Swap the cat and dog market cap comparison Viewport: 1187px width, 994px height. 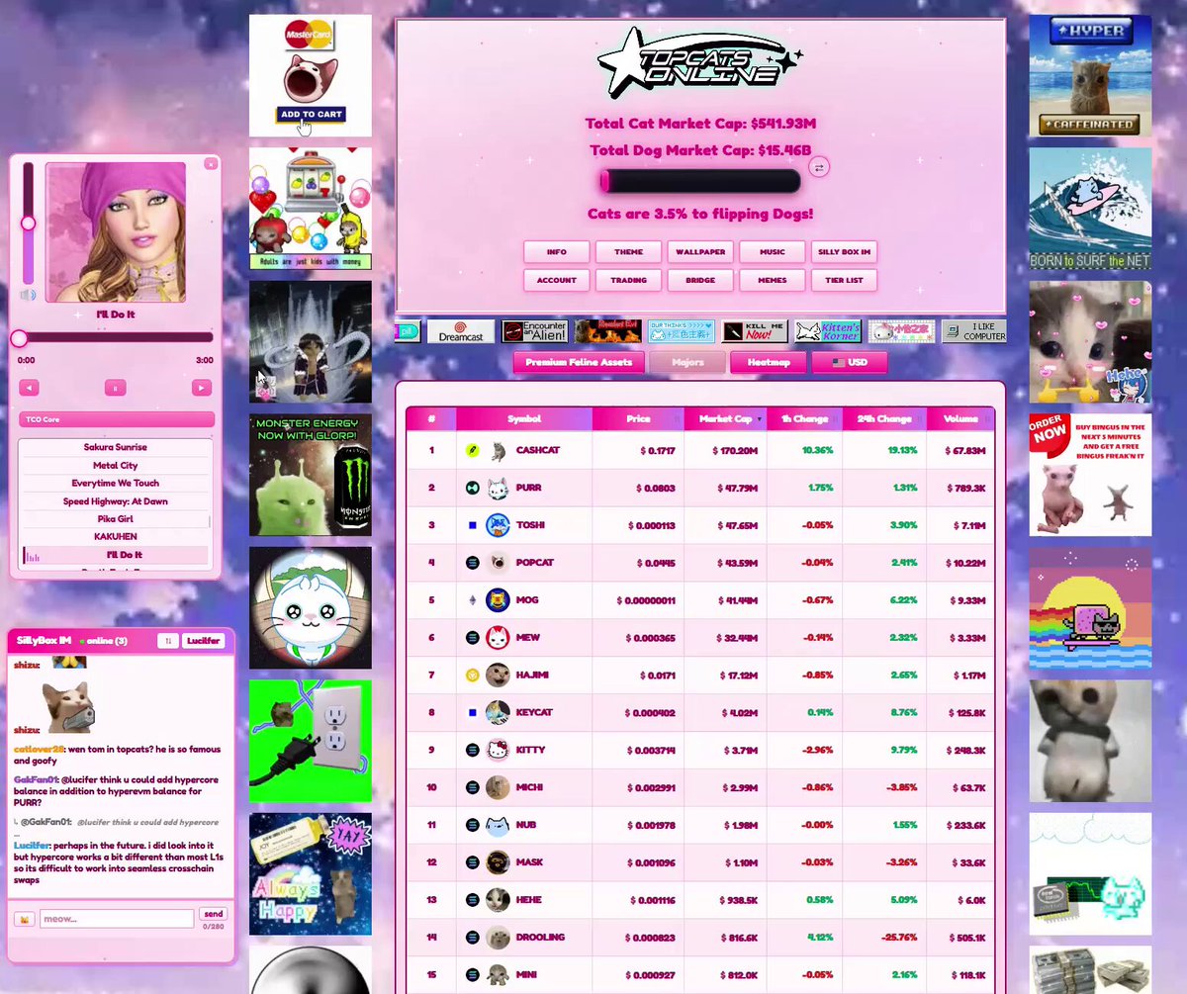coord(818,168)
